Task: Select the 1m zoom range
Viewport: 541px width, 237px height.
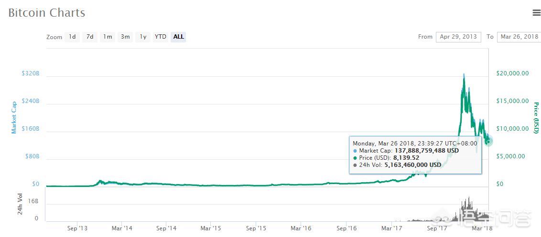Action: click(108, 37)
